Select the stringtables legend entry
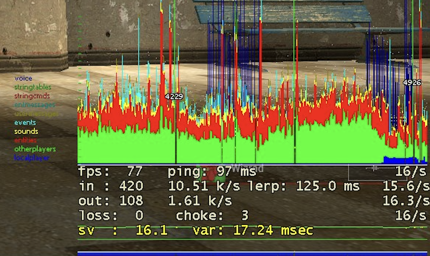Viewport: 430px width, 256px height. click(x=33, y=87)
